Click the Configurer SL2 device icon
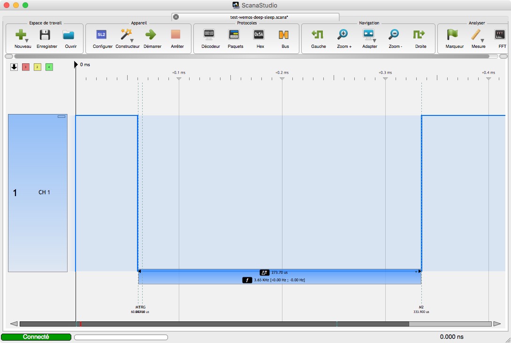511x343 pixels. 101,35
